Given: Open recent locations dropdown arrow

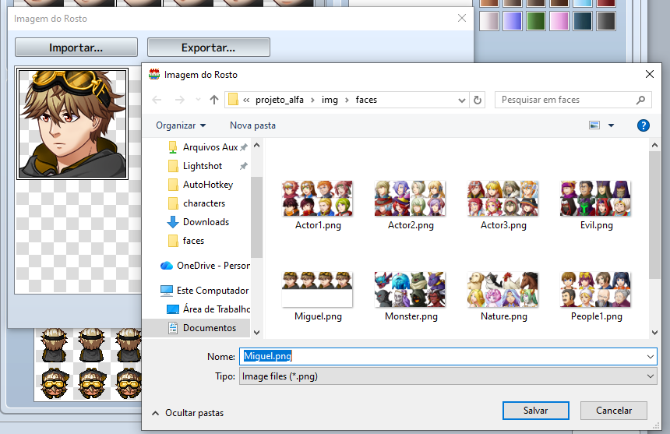Looking at the screenshot, I should point(198,100).
